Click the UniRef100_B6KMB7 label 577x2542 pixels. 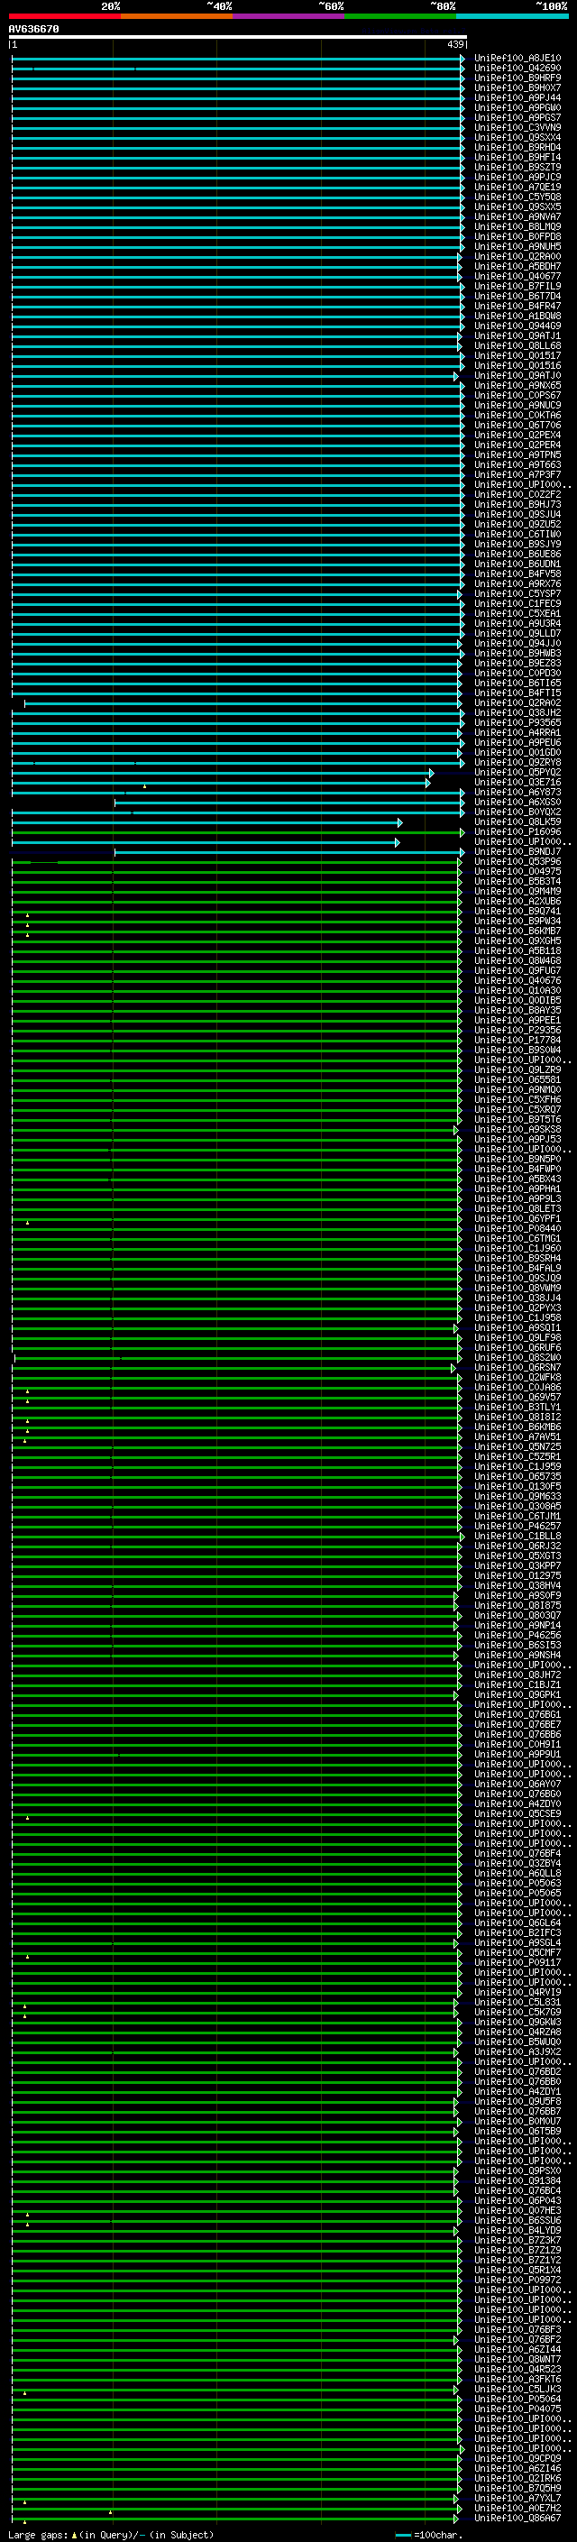tap(517, 931)
